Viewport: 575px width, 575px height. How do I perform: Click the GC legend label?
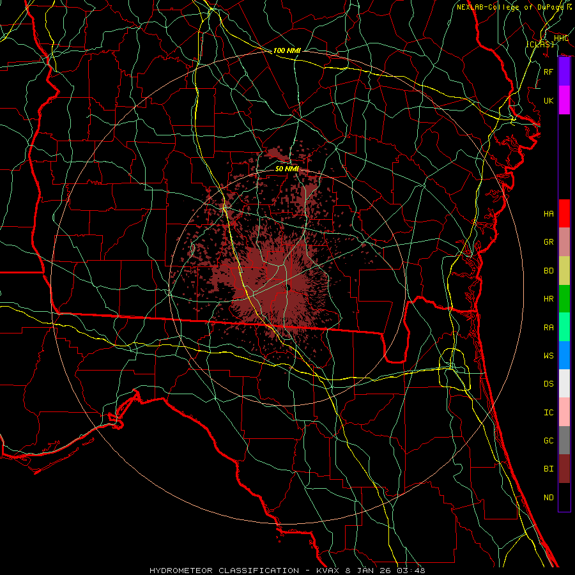click(x=548, y=441)
